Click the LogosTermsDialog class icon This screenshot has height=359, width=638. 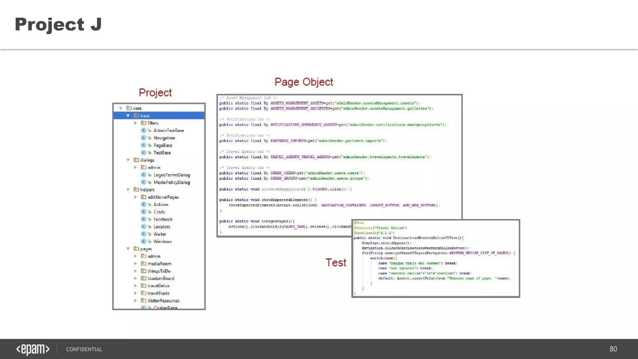click(x=144, y=175)
